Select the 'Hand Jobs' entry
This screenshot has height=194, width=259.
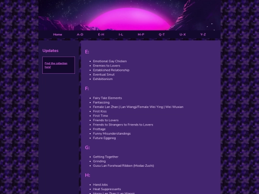pyautogui.click(x=100, y=185)
